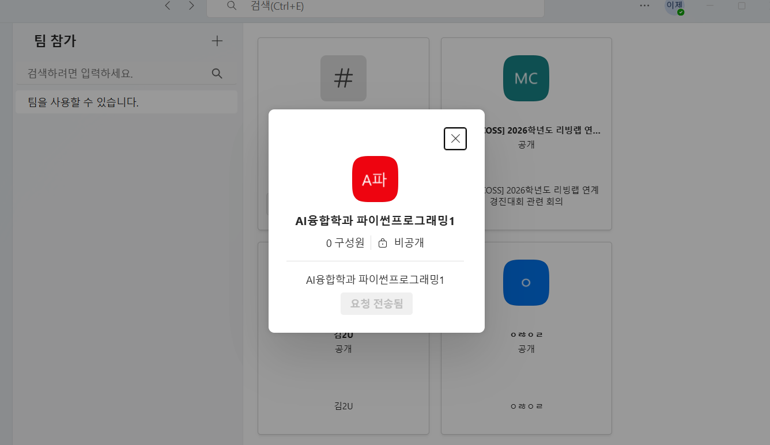Viewport: 770px width, 445px height.
Task: Click the 팀 참가 heading
Action: tap(55, 41)
